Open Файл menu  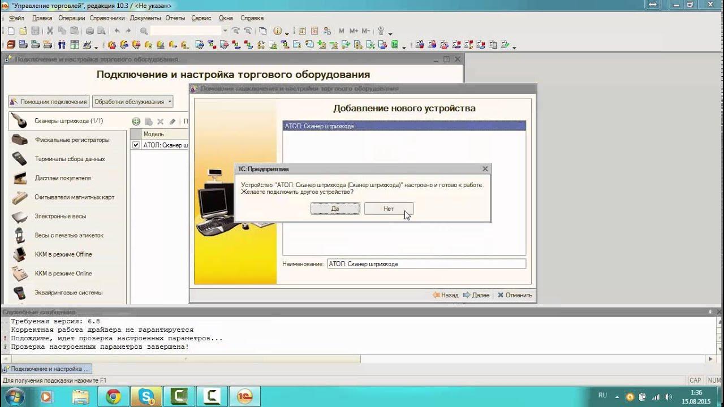(16, 18)
